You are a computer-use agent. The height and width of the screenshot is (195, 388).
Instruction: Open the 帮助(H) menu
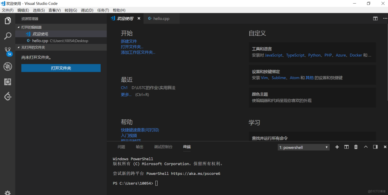119,10
